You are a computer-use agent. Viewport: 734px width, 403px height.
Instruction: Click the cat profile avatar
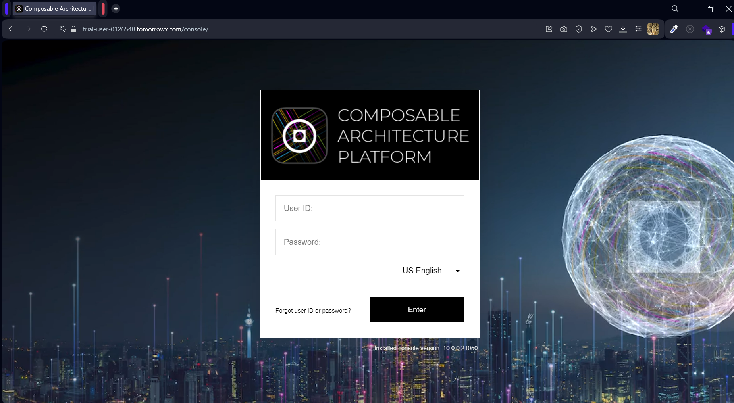pyautogui.click(x=653, y=29)
